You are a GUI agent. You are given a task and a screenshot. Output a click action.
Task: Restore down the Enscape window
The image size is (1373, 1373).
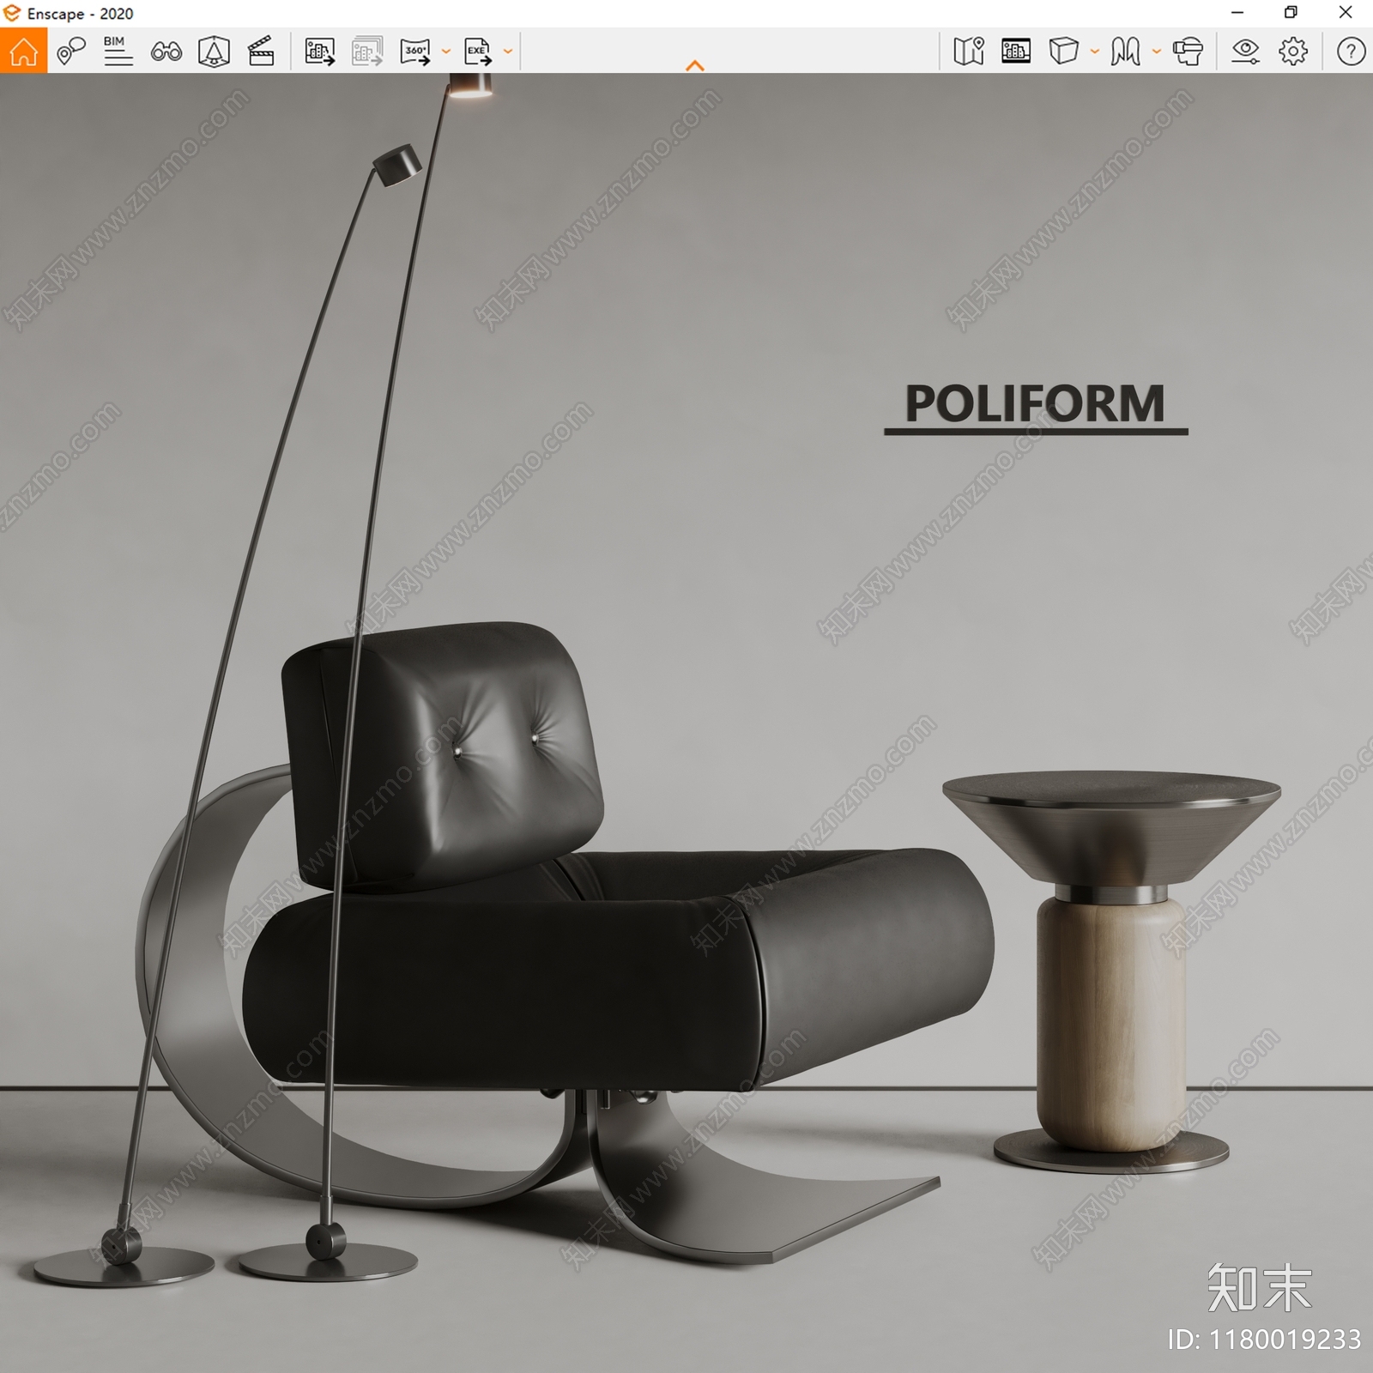pos(1291,13)
